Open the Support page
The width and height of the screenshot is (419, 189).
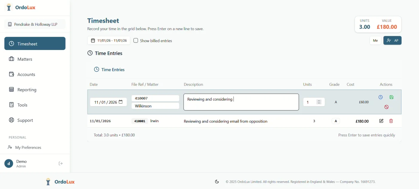click(x=25, y=120)
